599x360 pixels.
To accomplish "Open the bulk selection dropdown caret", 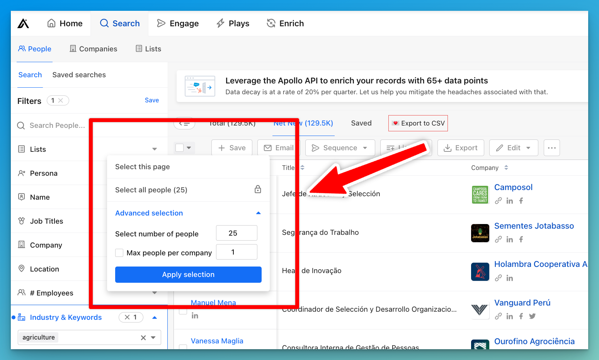I will 189,148.
